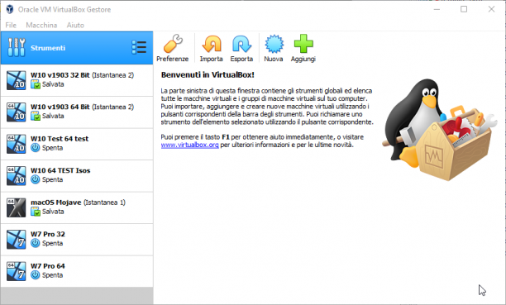Screen dimensions: 506x305
Task: Open the Aiuto menu
Action: point(75,25)
